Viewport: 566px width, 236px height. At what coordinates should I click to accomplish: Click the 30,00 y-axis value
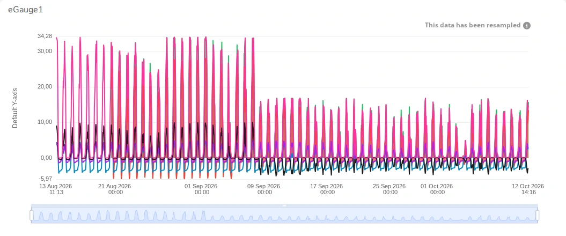45,51
